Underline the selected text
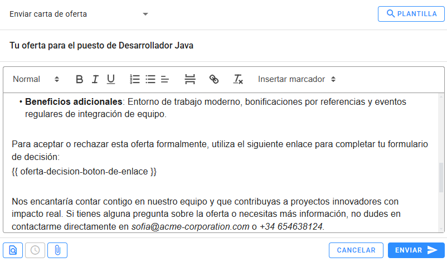The image size is (447, 262). pyautogui.click(x=111, y=79)
